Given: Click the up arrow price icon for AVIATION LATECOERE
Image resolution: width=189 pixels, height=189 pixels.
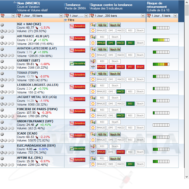Looking at the screenshot, I should pos(35,52).
